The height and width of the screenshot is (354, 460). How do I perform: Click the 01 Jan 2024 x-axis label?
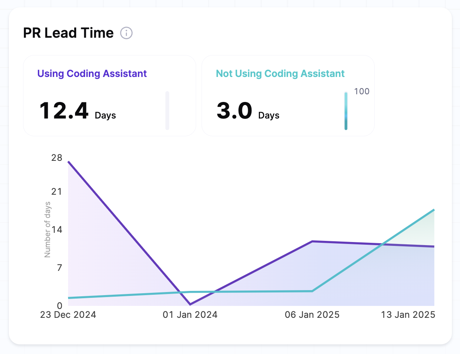point(190,315)
